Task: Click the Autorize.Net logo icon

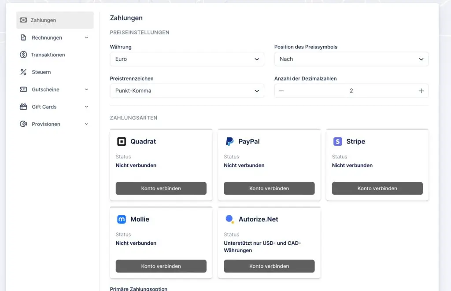Action: [x=229, y=219]
